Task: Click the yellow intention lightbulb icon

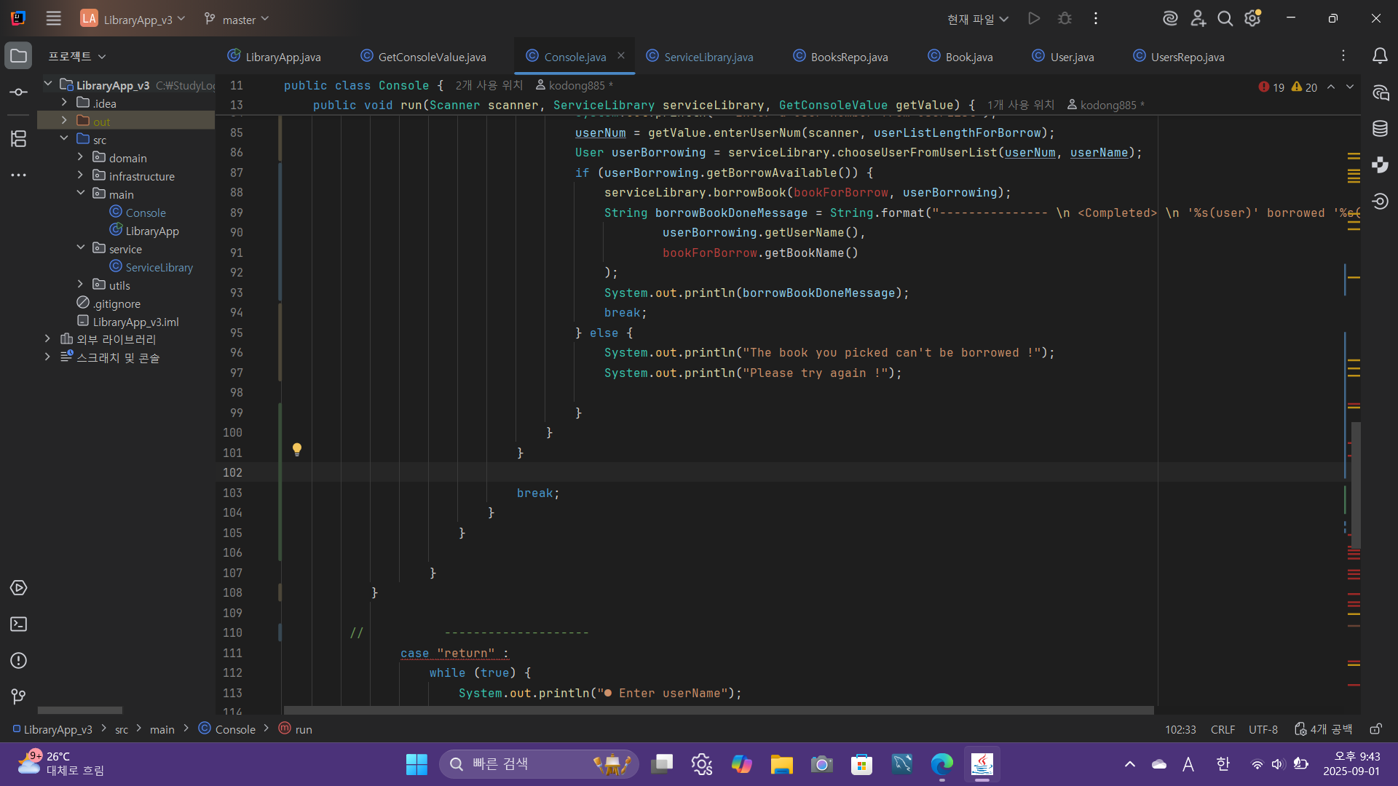Action: pos(297,450)
